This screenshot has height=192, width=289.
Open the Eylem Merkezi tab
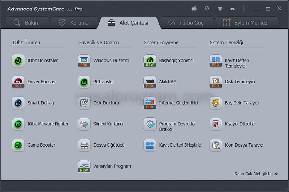[x=246, y=23]
